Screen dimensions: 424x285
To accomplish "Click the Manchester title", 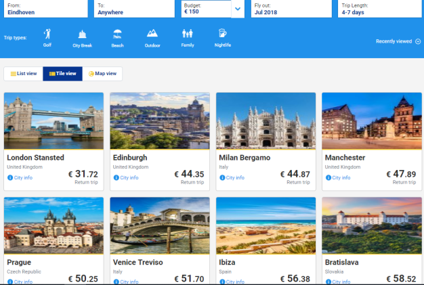I will (x=345, y=158).
